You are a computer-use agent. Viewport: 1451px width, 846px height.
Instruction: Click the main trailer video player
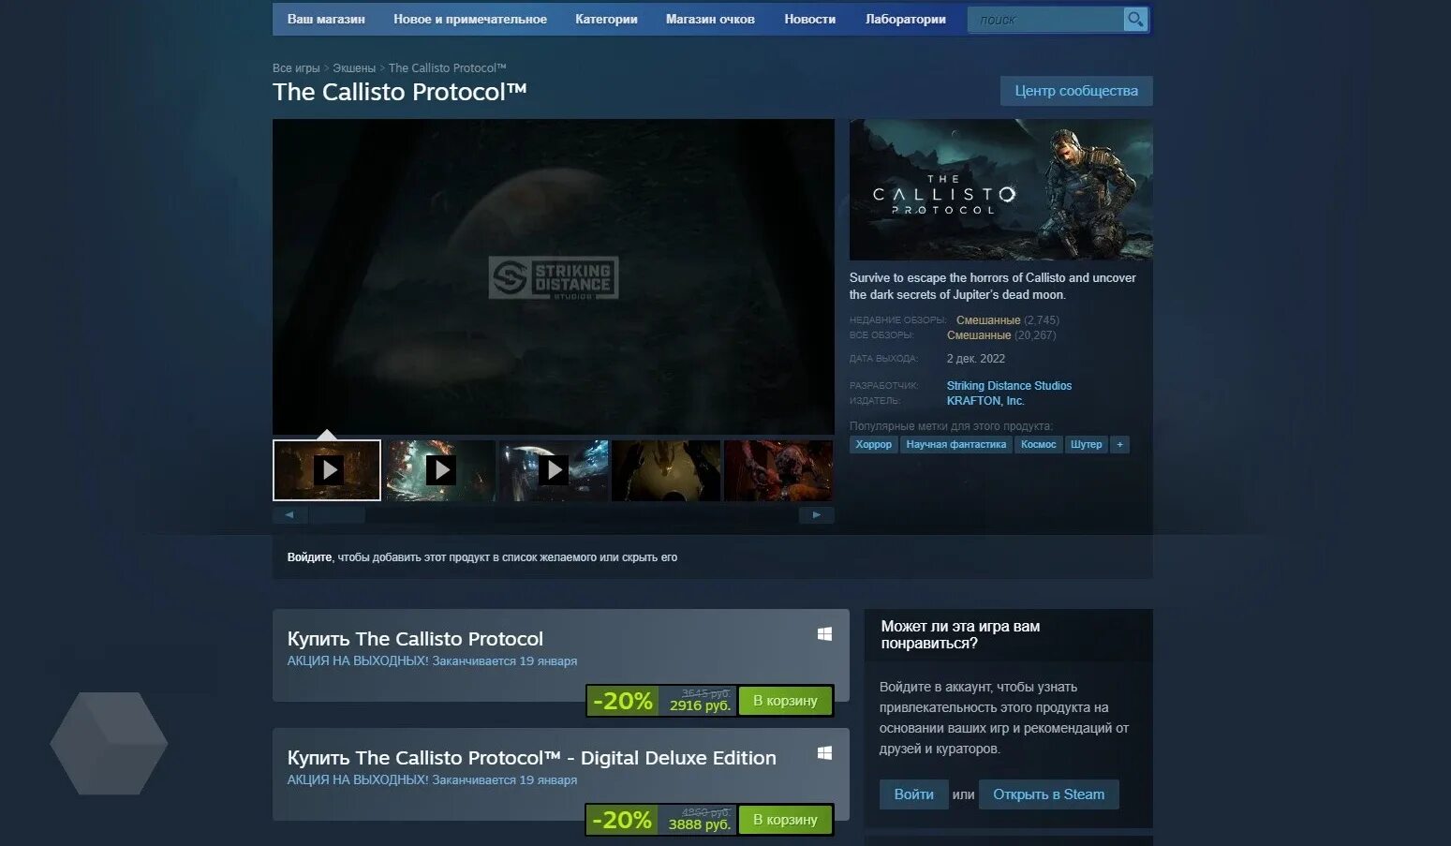point(554,276)
